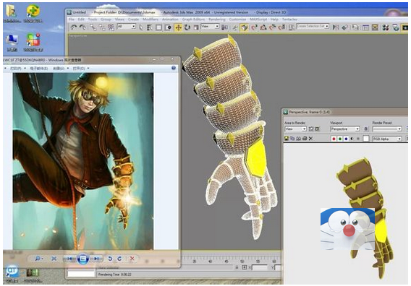Image resolution: width=411 pixels, height=286 pixels.
Task: Activate the Select Object arrow tool
Action: pos(141,27)
